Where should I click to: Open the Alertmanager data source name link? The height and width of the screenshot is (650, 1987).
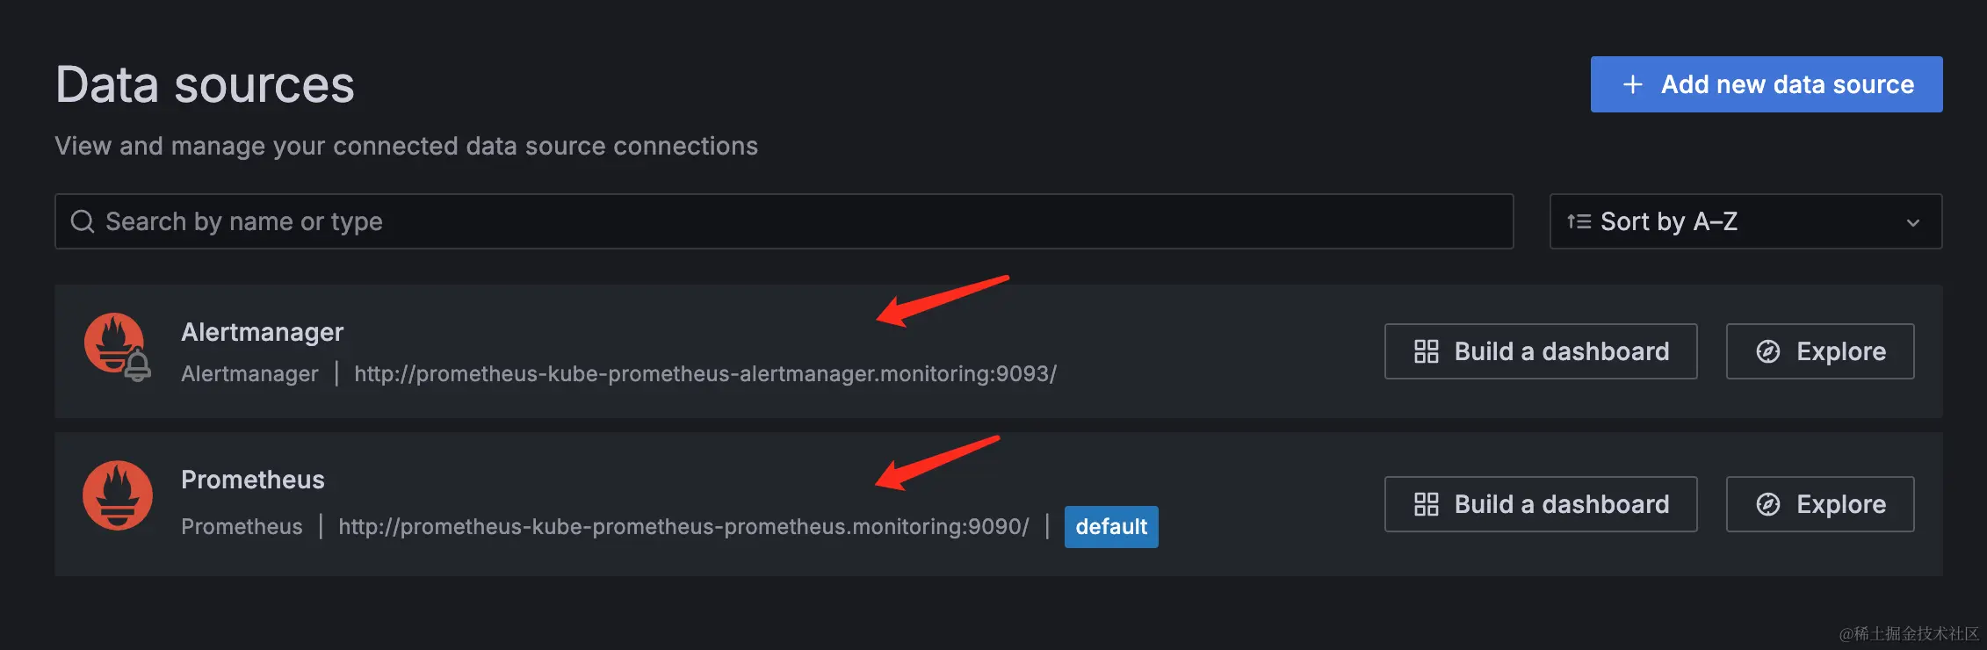tap(262, 332)
